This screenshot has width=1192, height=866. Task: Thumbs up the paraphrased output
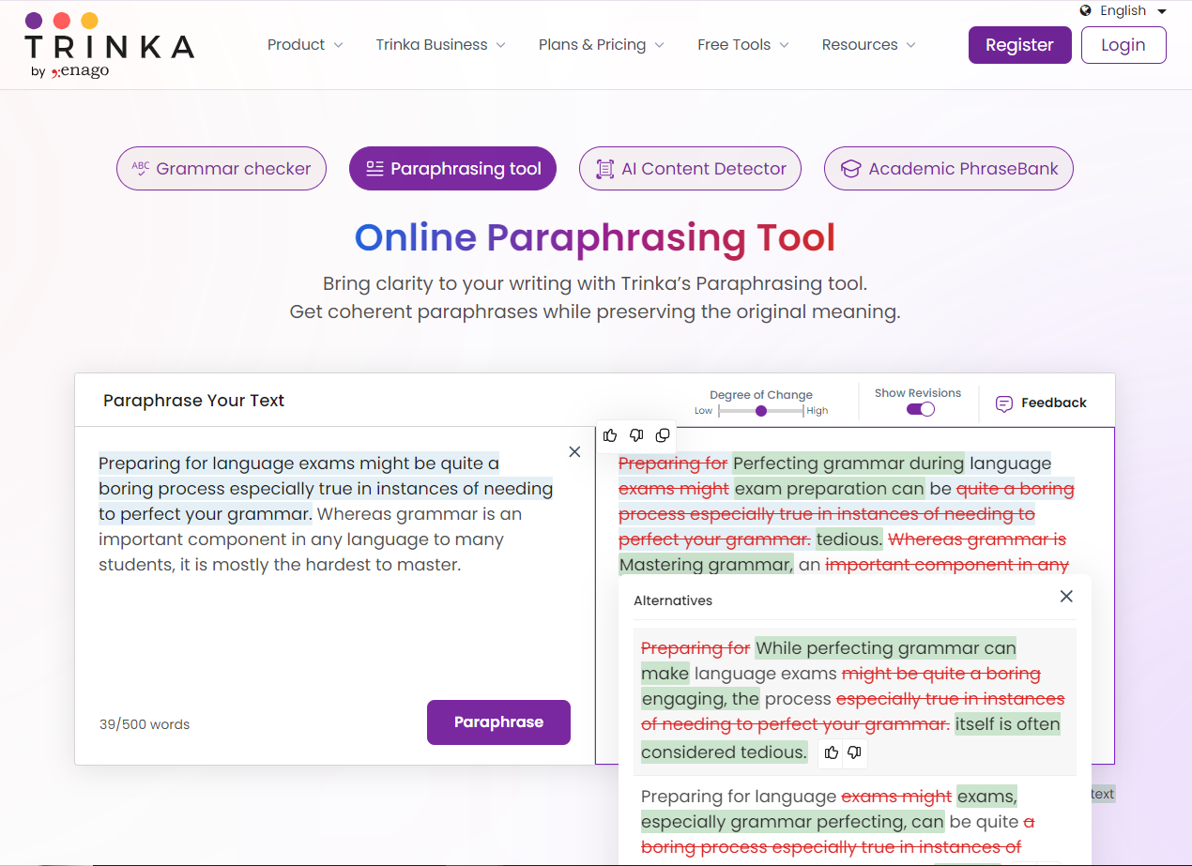611,435
